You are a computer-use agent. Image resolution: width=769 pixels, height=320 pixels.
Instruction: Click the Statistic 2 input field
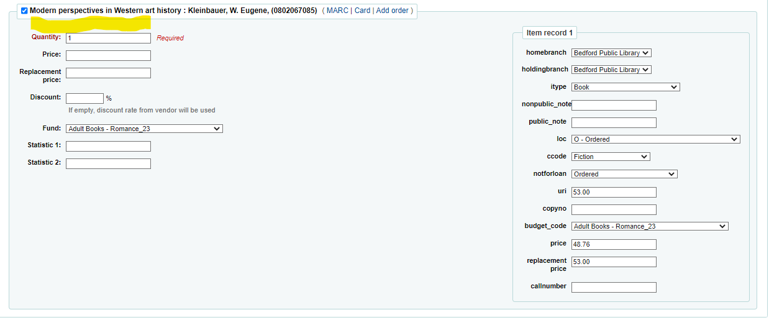coord(108,163)
